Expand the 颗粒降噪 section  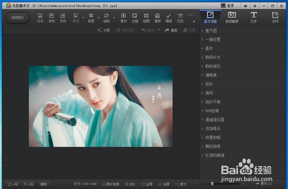point(243,147)
